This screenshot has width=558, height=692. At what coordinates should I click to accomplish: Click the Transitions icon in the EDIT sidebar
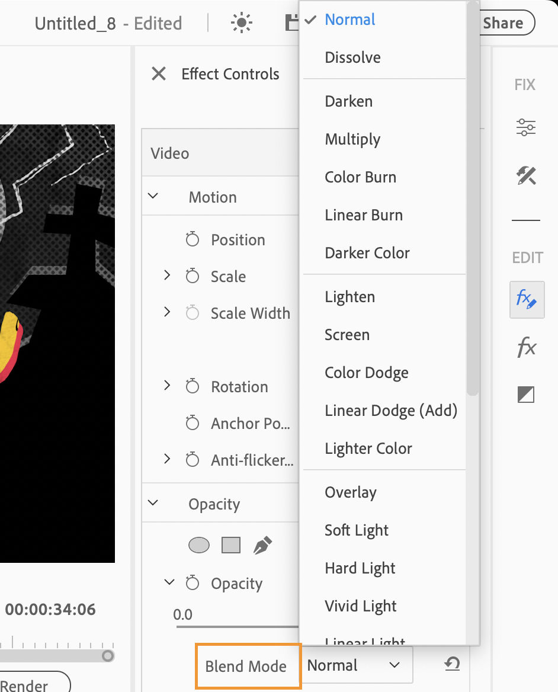(525, 394)
